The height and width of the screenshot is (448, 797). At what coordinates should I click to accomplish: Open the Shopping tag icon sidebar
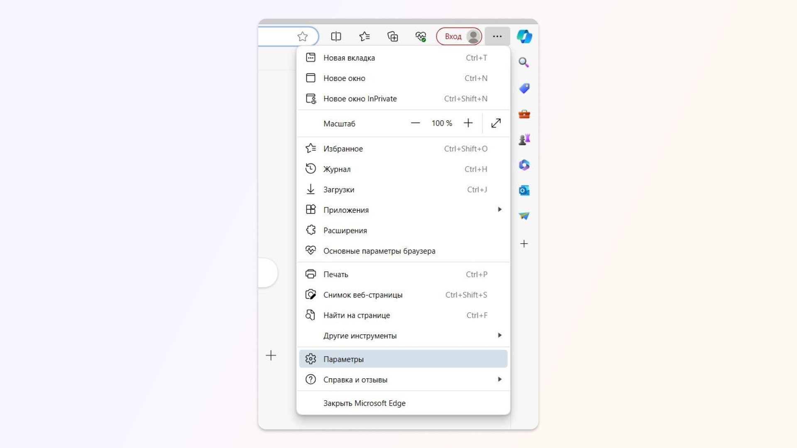click(x=524, y=88)
